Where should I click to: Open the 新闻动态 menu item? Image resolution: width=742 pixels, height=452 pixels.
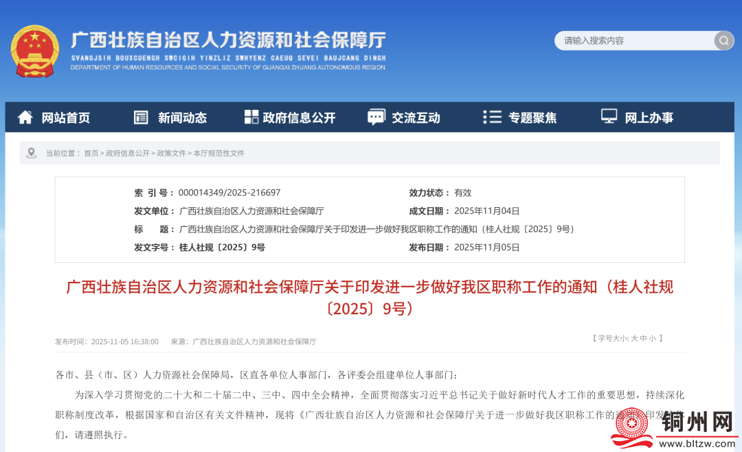click(182, 118)
